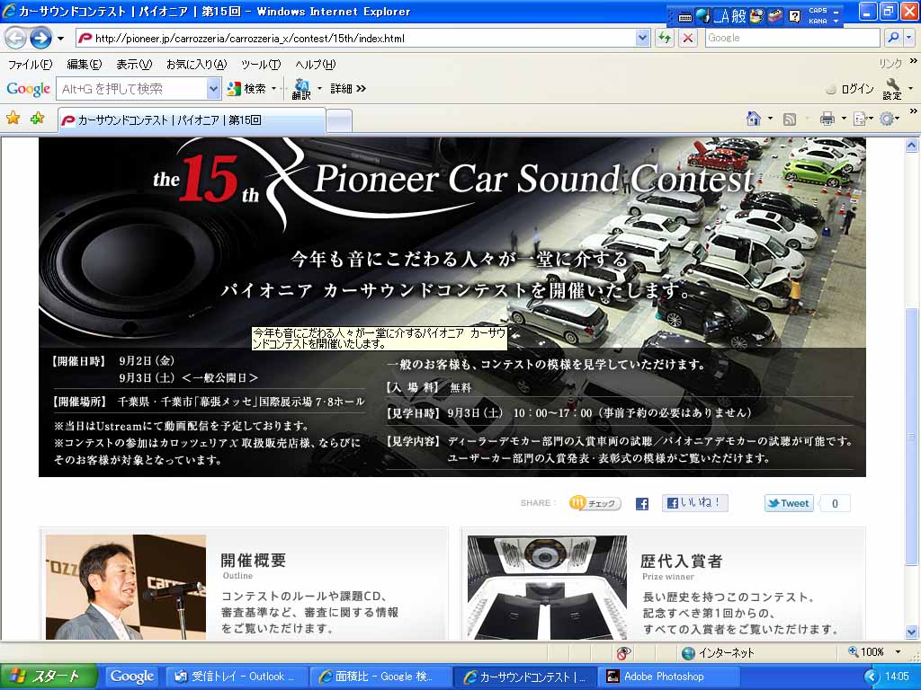The width and height of the screenshot is (921, 690).
Task: Click the Facebook share icon
Action: point(641,504)
